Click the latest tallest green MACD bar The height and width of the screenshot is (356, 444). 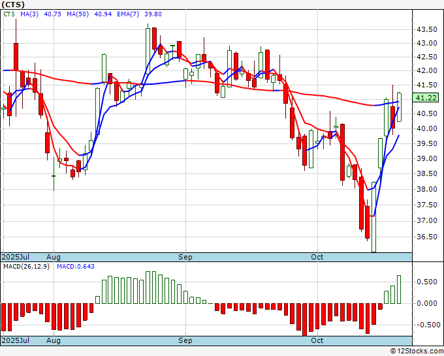click(399, 289)
